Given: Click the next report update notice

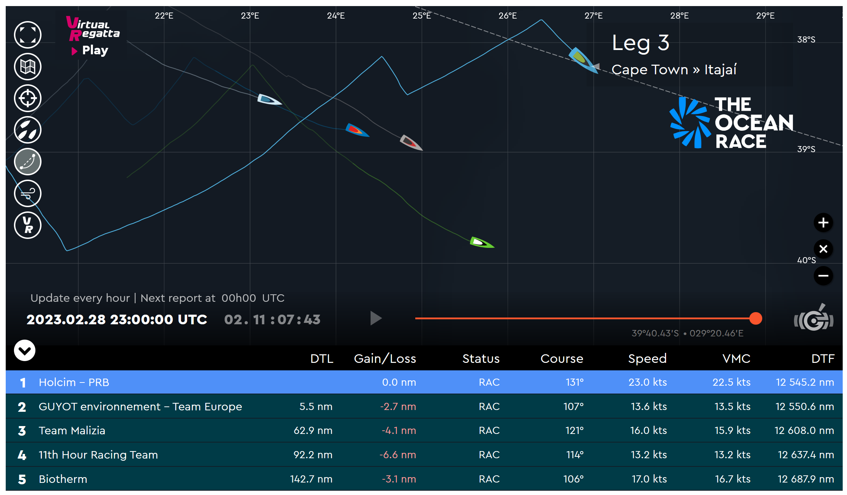Looking at the screenshot, I should tap(157, 298).
